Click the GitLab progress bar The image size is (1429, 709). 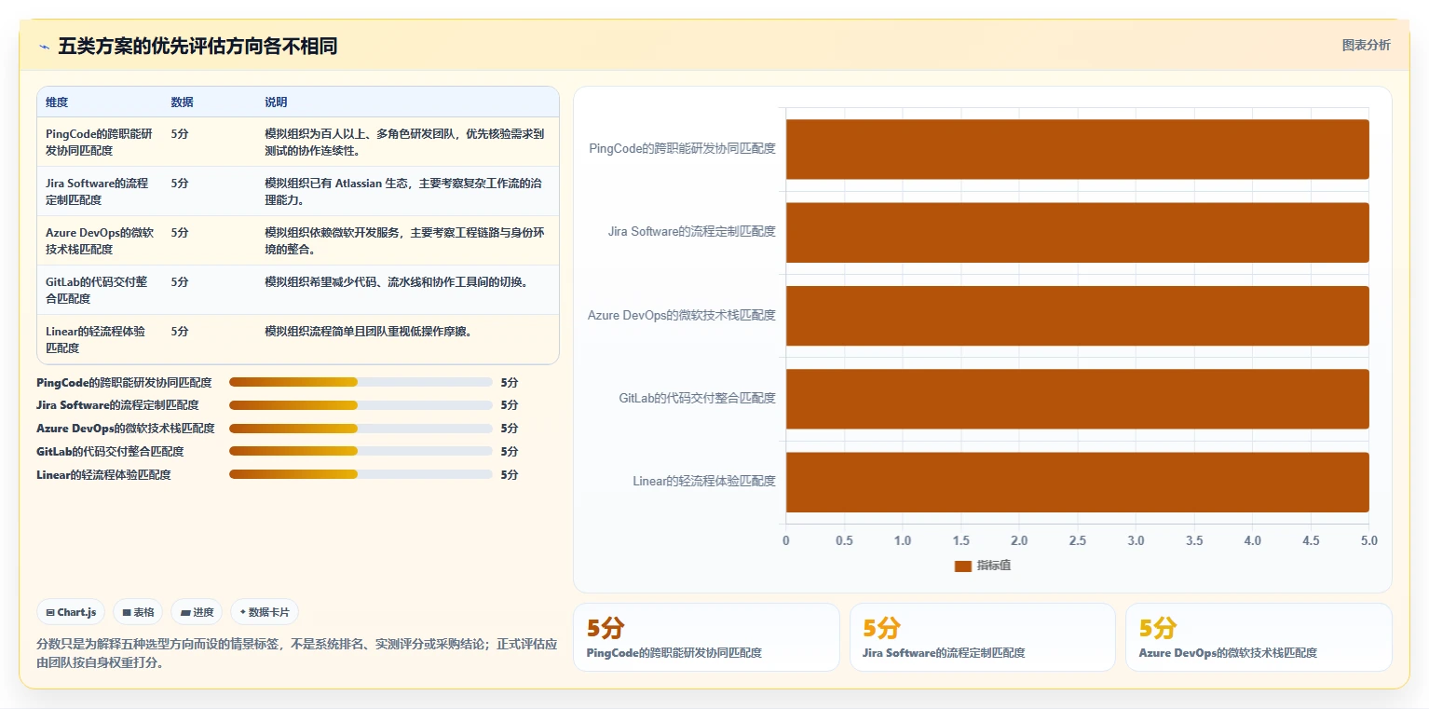tap(361, 451)
